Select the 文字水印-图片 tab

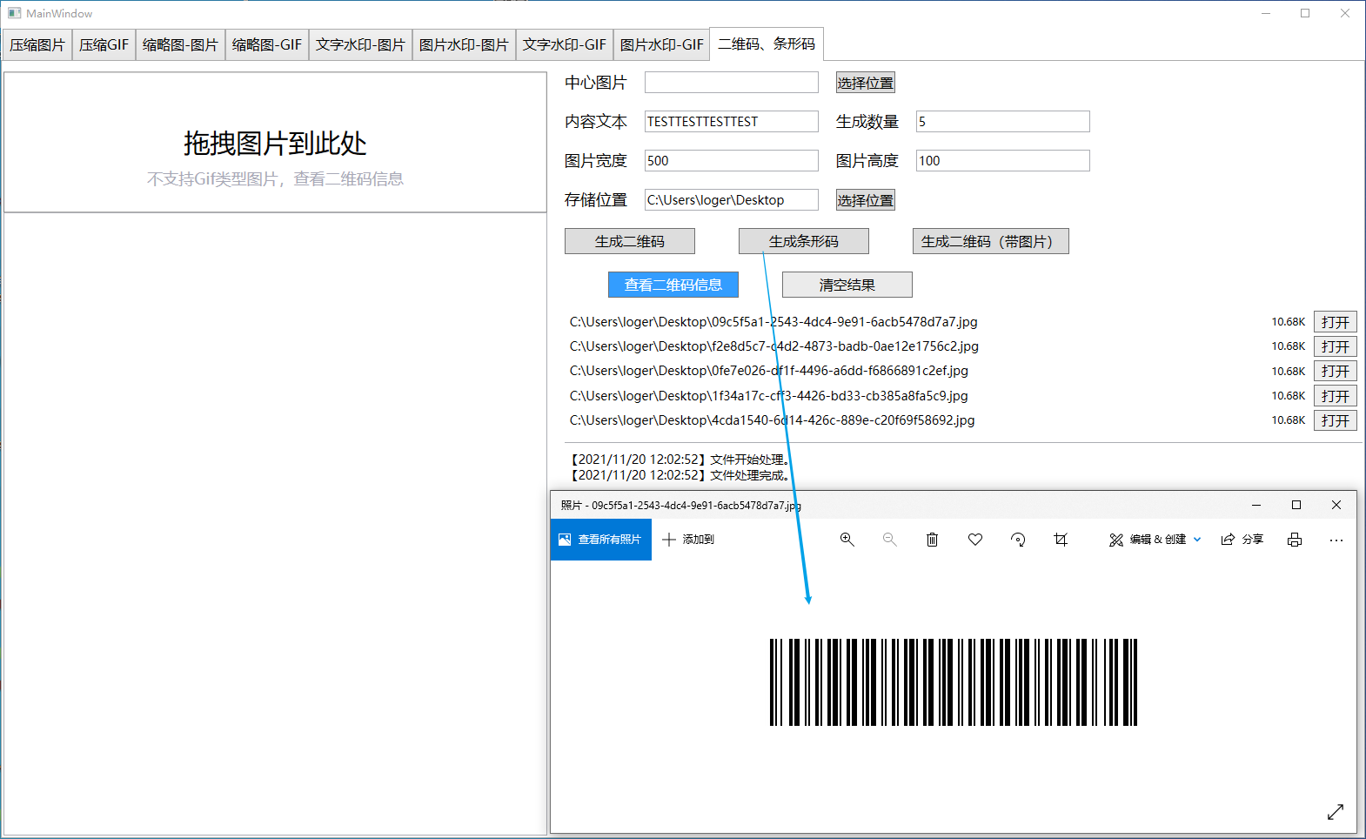360,44
